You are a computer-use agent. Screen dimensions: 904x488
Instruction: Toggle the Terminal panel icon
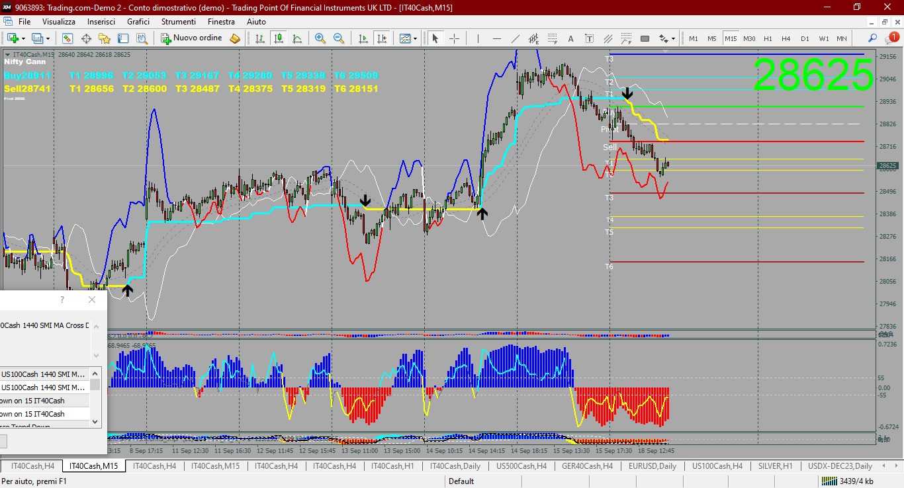click(123, 38)
